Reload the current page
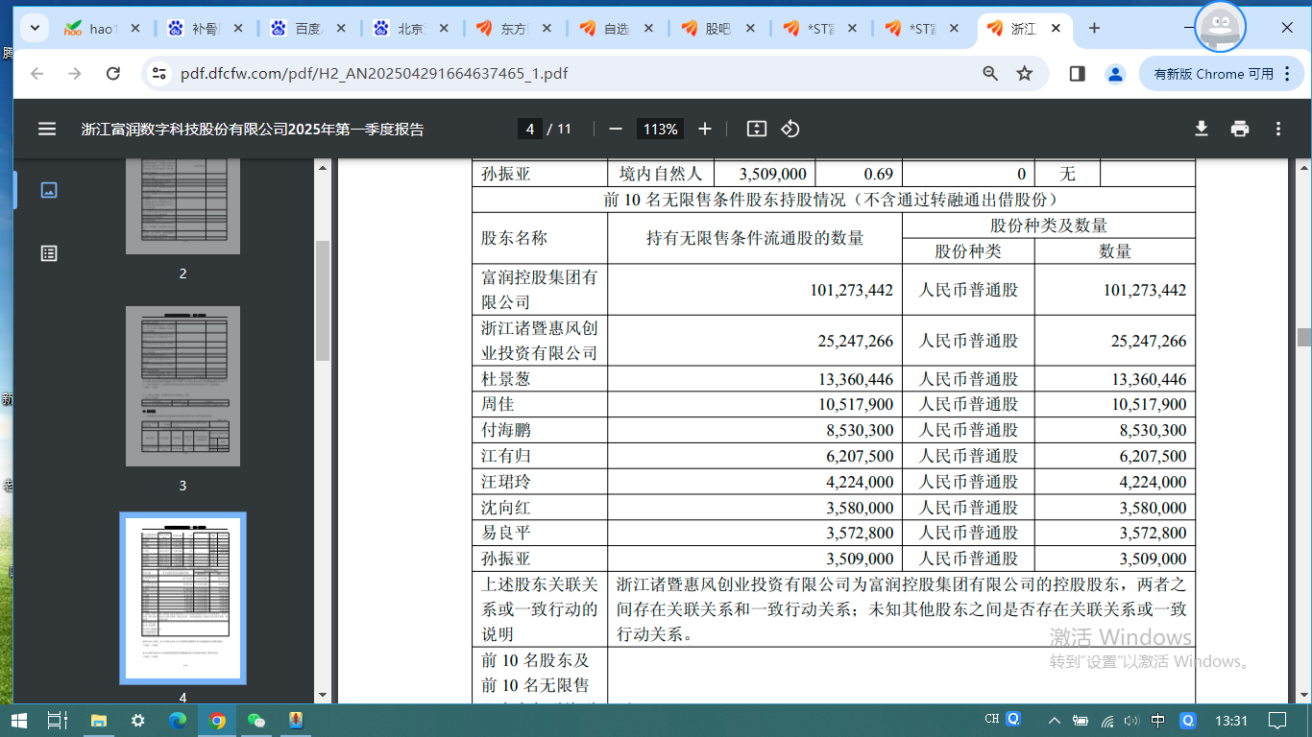Image resolution: width=1312 pixels, height=737 pixels. pyautogui.click(x=113, y=73)
